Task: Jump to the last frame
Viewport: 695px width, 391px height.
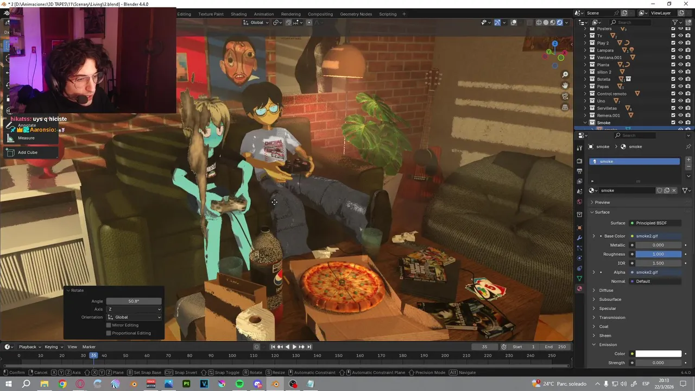Action: (x=309, y=347)
